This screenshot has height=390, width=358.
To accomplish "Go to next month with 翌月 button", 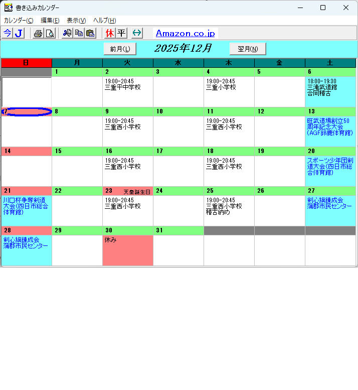I will point(248,49).
